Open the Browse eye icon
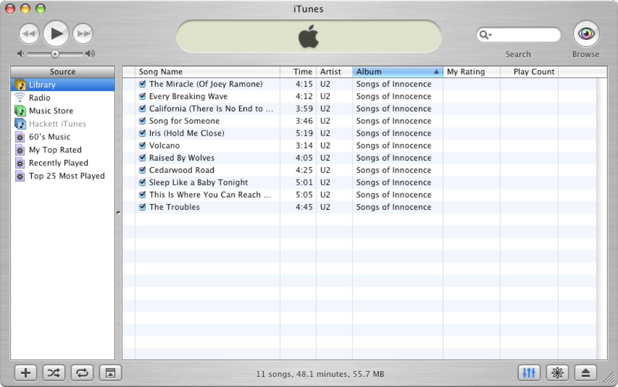The height and width of the screenshot is (387, 618). pos(586,34)
